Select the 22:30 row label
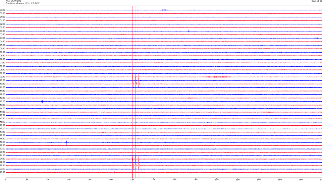This screenshot has height=181, width=322. click(x=2, y=166)
